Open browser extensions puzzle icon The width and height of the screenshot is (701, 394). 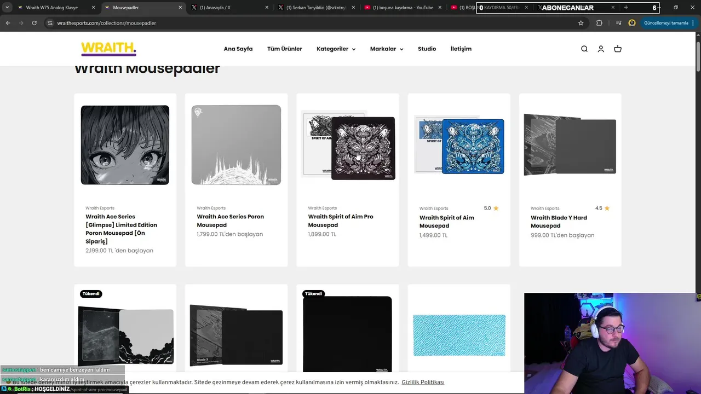(x=599, y=23)
